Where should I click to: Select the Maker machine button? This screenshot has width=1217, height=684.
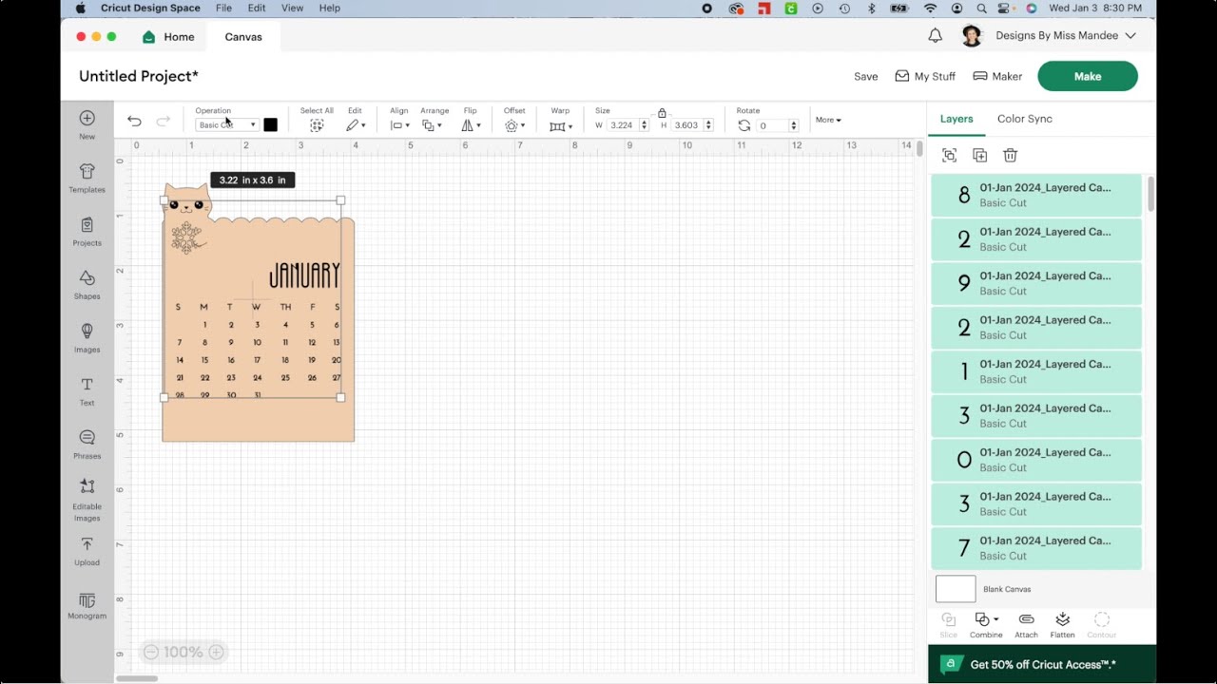click(x=997, y=76)
